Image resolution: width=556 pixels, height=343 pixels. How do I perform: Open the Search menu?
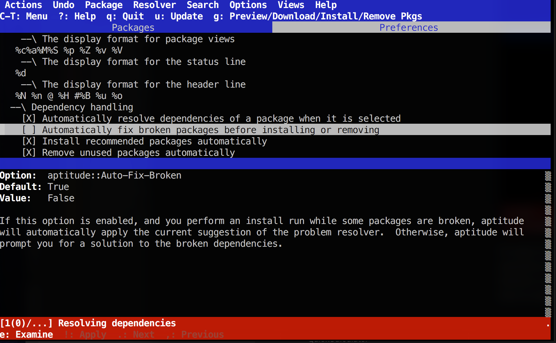[202, 5]
